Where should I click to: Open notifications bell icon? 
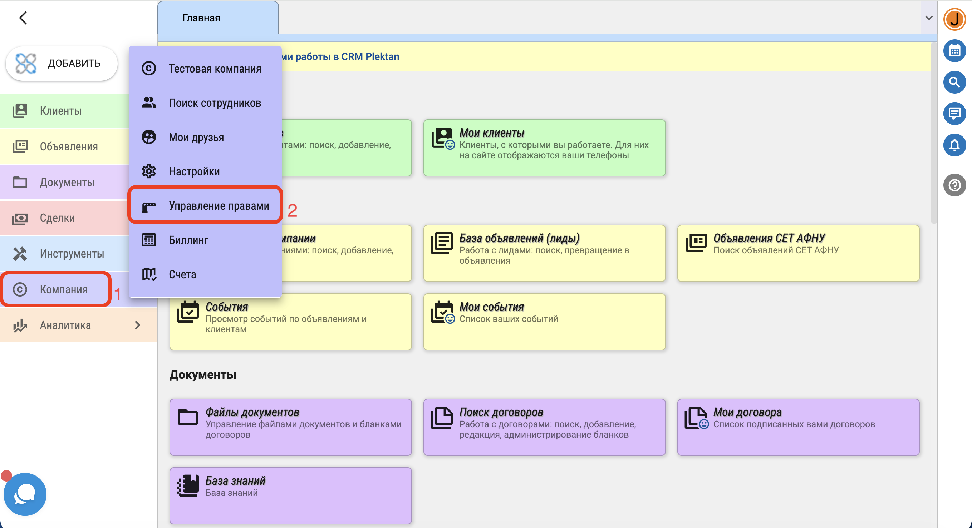(954, 145)
